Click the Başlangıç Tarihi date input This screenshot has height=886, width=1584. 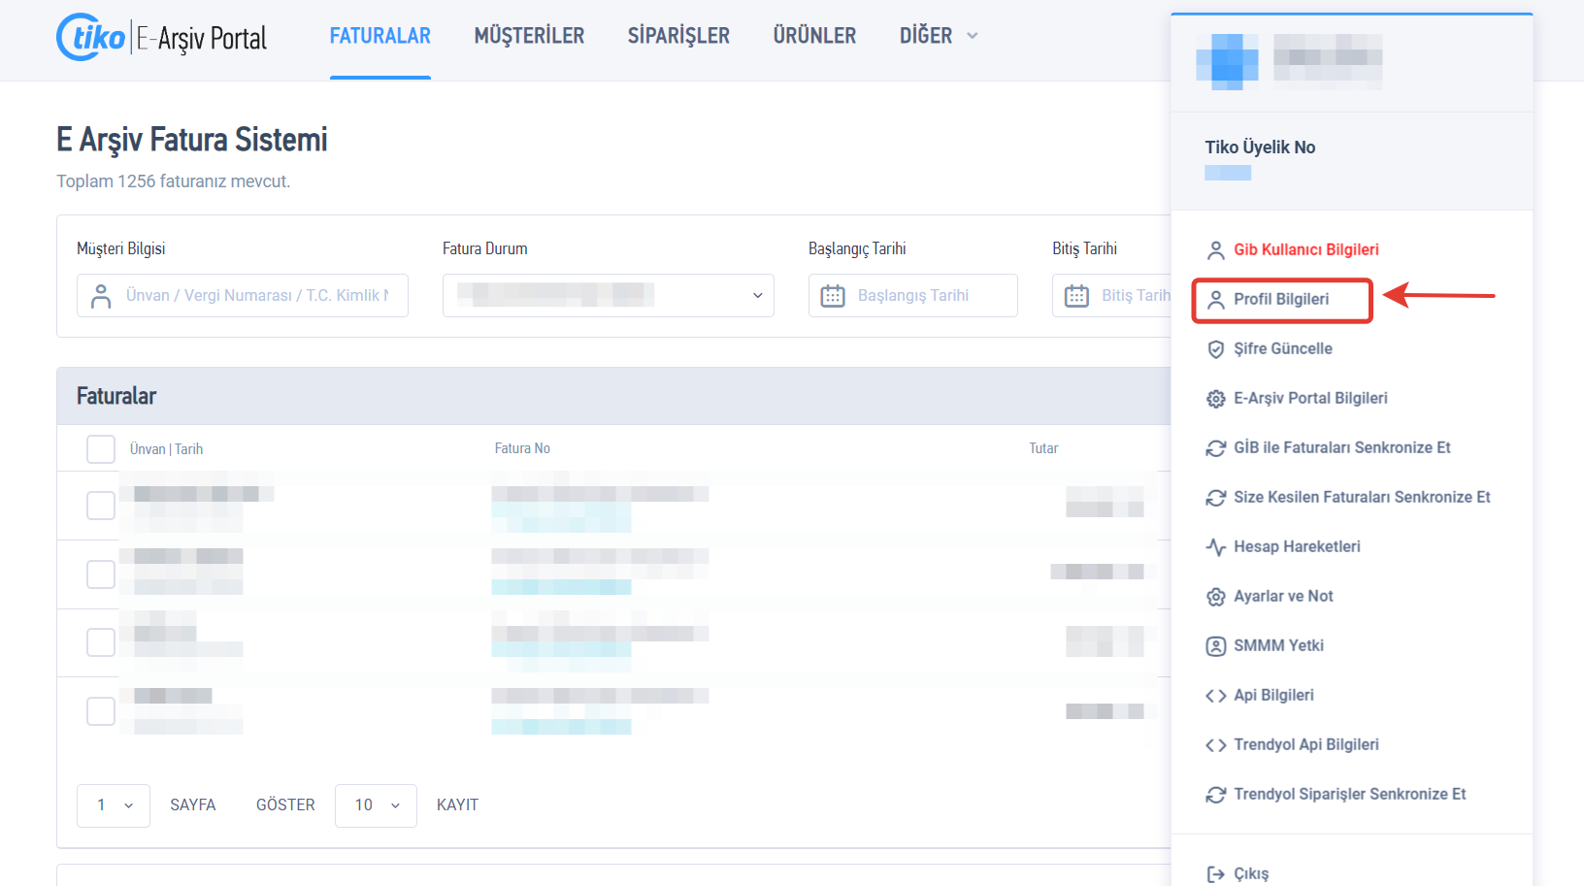[913, 295]
